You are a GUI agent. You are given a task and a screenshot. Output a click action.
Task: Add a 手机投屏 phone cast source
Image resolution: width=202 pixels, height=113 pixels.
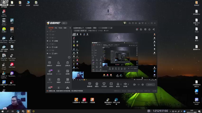[104, 85]
